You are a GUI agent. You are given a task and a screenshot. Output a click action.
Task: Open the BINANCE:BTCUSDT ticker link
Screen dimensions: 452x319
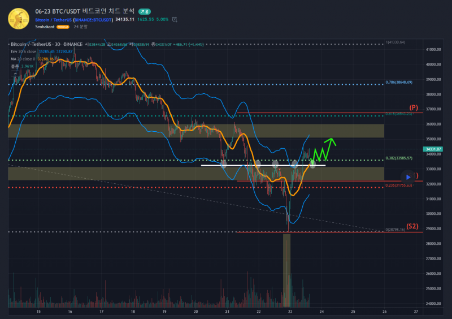[x=93, y=19]
